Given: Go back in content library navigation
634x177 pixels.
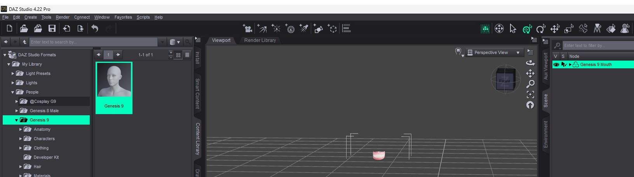Looking at the screenshot, I should point(6,42).
